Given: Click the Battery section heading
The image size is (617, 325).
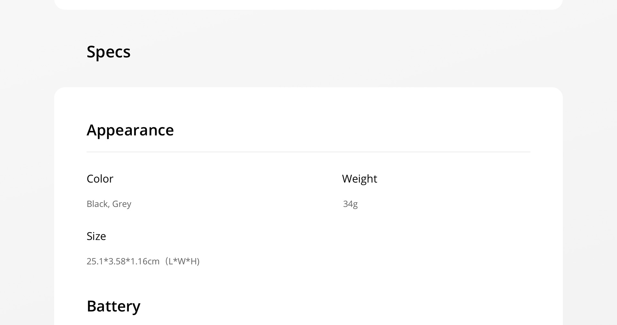Looking at the screenshot, I should pyautogui.click(x=113, y=306).
